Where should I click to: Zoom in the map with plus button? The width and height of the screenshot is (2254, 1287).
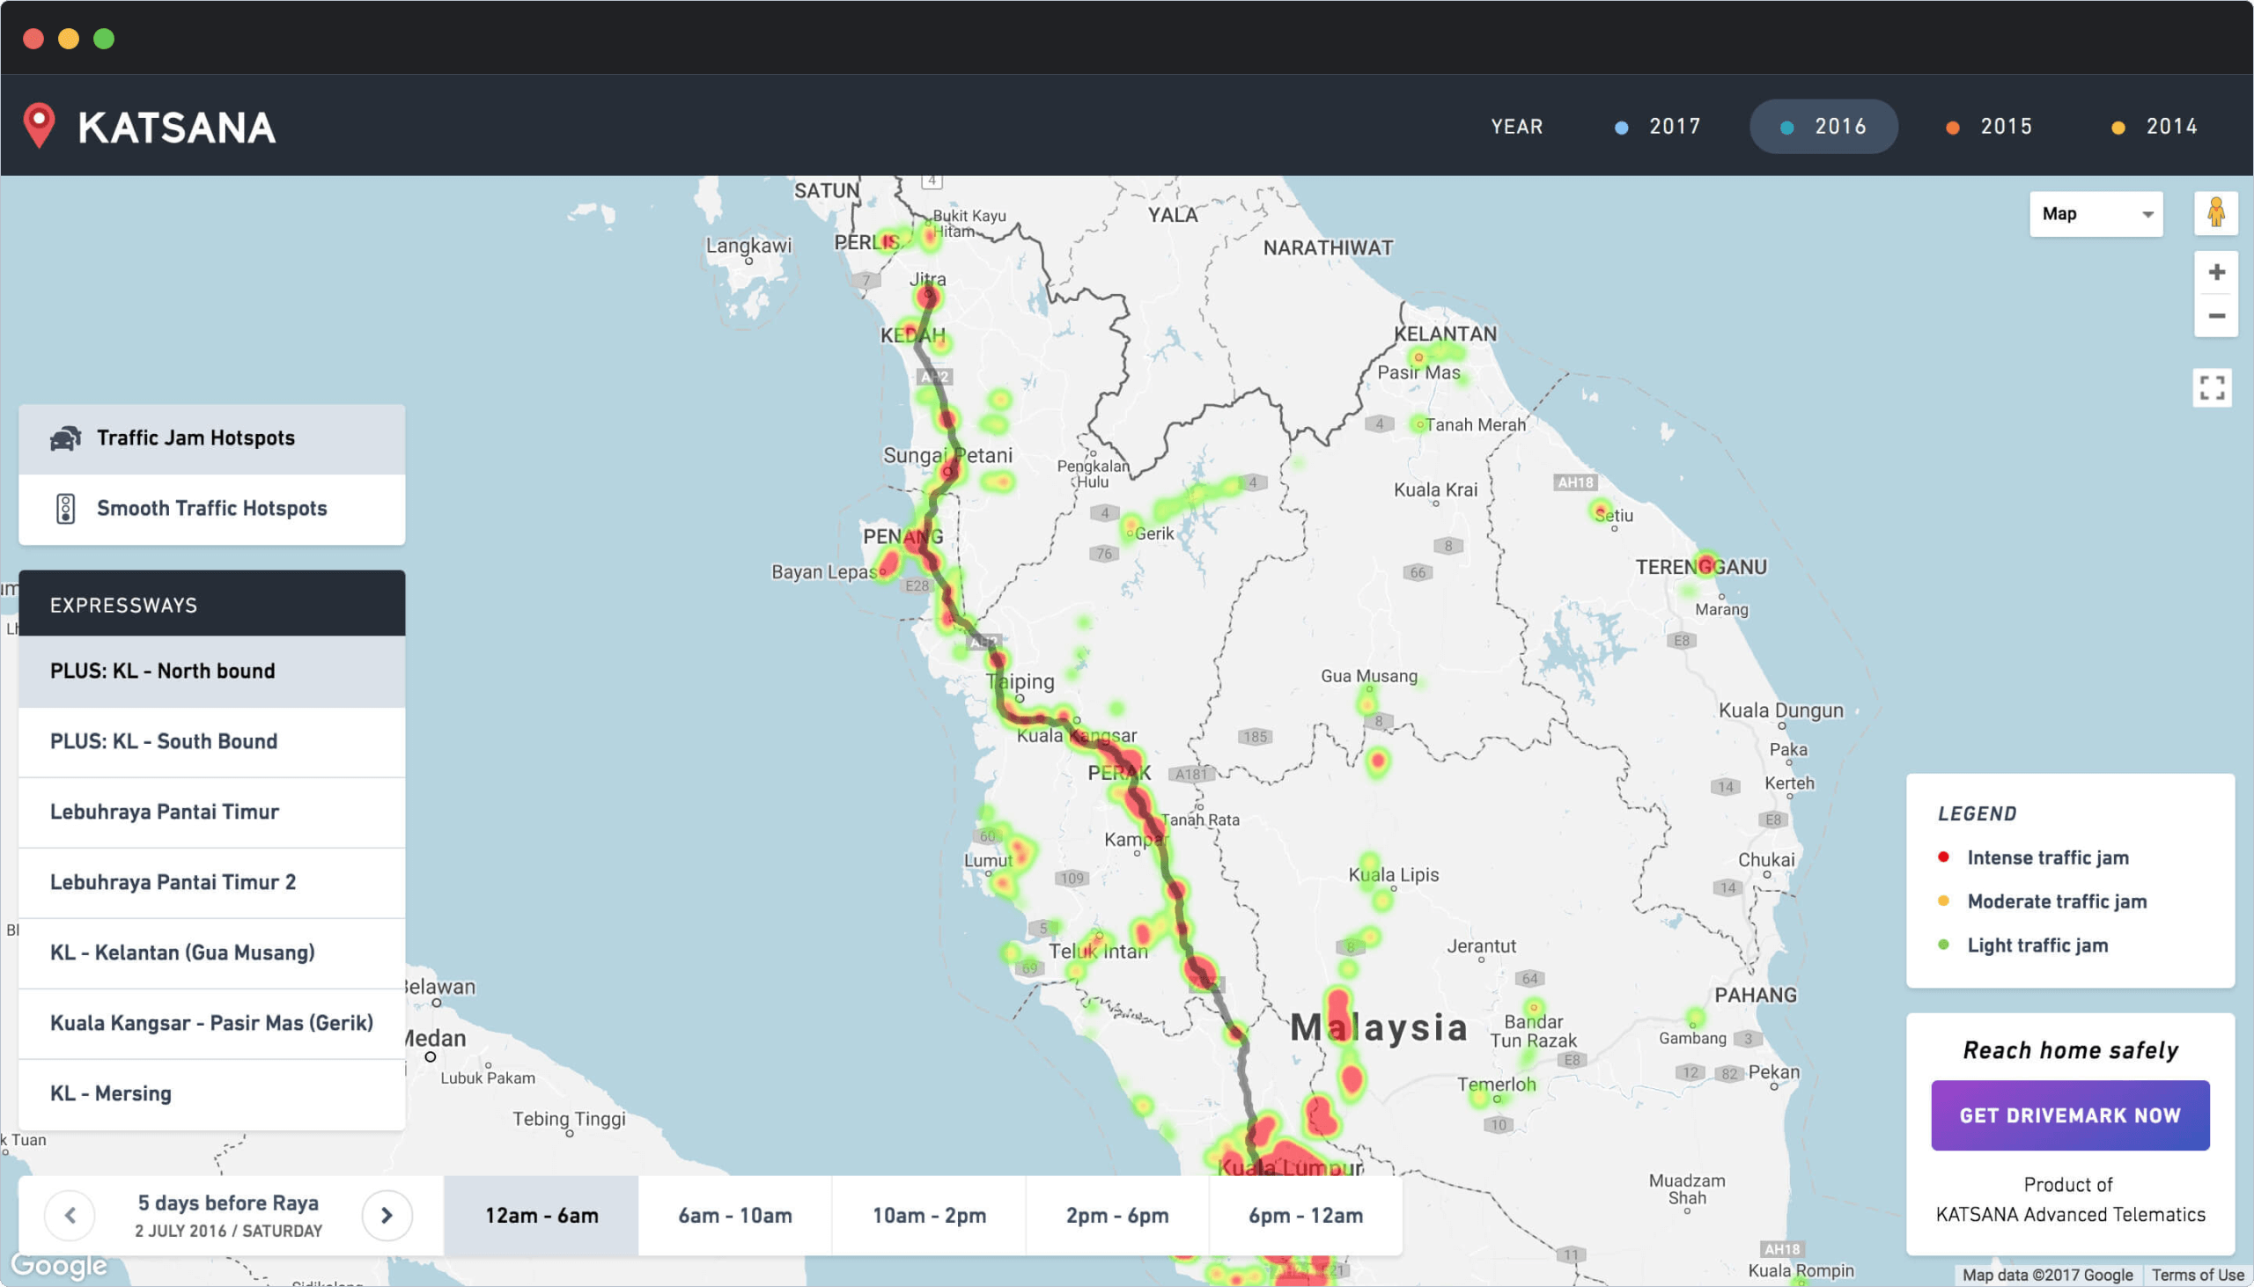(x=2216, y=272)
